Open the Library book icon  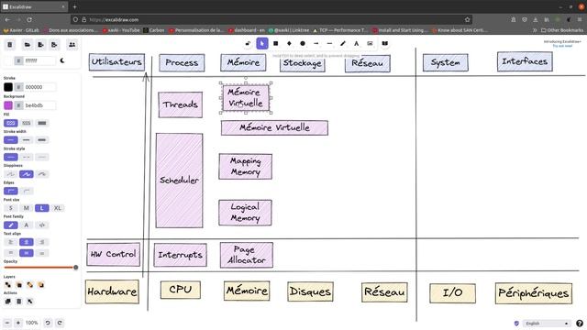point(384,44)
